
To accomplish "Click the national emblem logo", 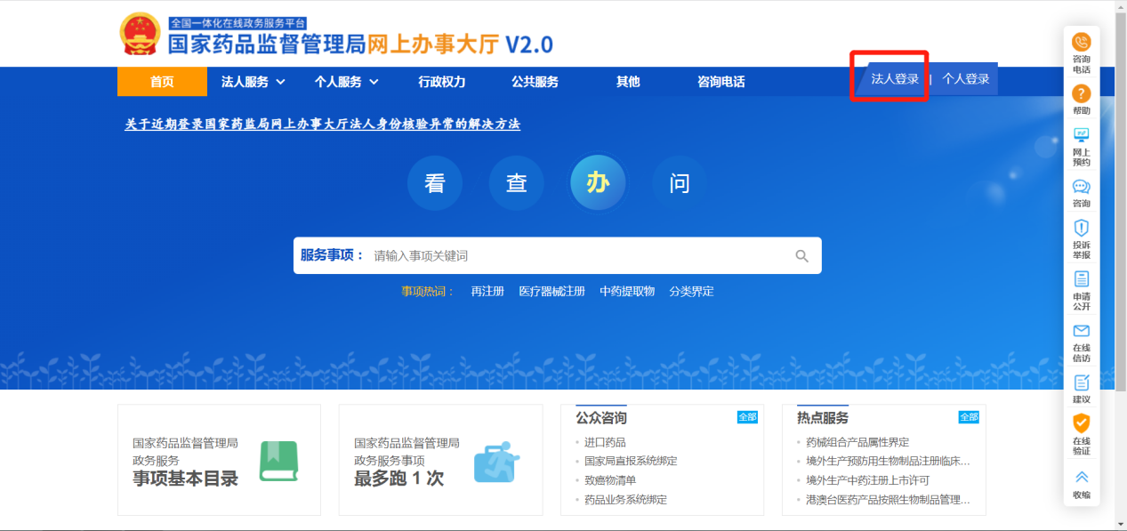I will pos(141,35).
